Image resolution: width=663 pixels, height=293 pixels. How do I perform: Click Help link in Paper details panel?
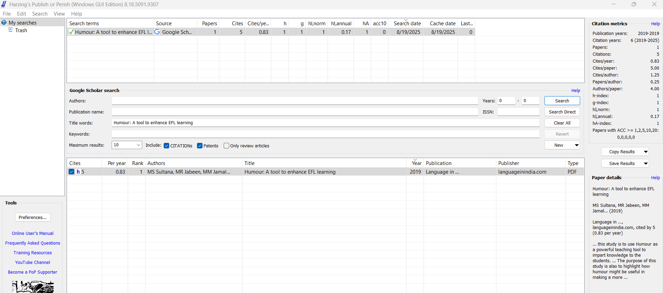click(x=655, y=178)
